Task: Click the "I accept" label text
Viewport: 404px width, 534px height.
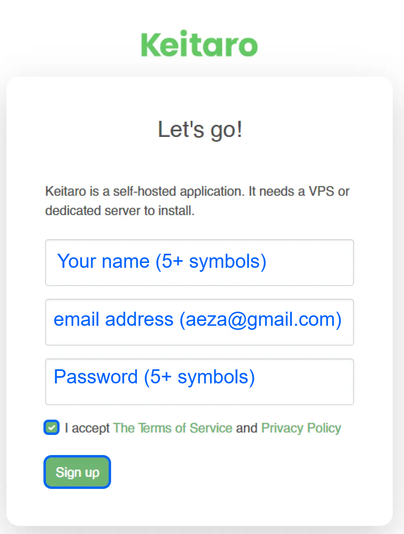Action: pos(87,428)
